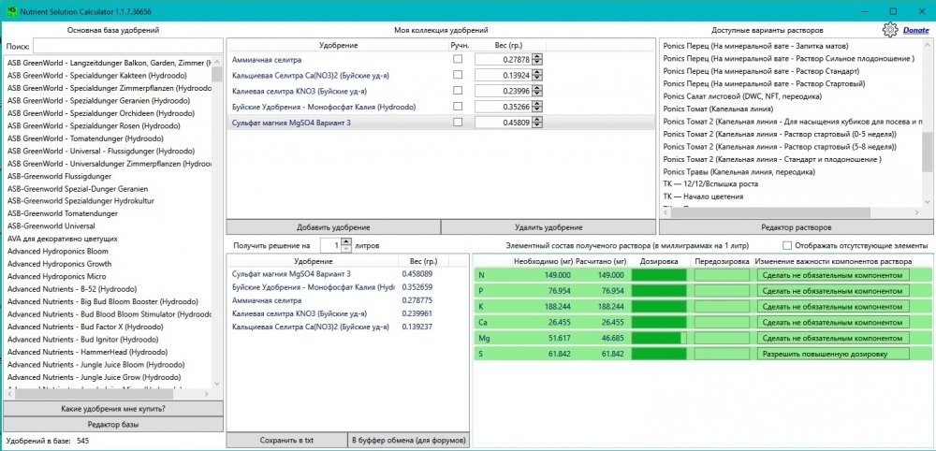The image size is (936, 451).
Task: Click inside the Поиск search field
Action: click(x=126, y=46)
